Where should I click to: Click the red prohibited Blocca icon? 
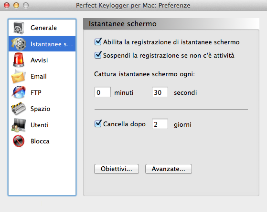[x=19, y=141]
